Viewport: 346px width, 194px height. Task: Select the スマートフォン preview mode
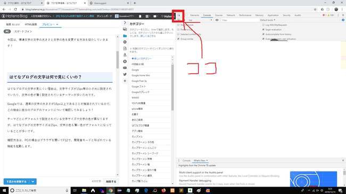click(x=23, y=31)
